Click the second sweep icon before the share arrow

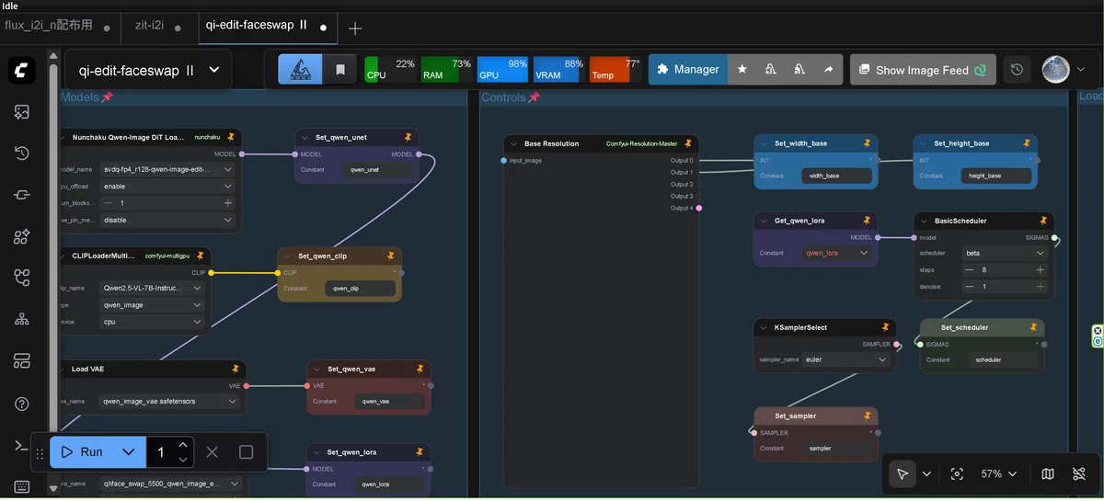pos(799,70)
